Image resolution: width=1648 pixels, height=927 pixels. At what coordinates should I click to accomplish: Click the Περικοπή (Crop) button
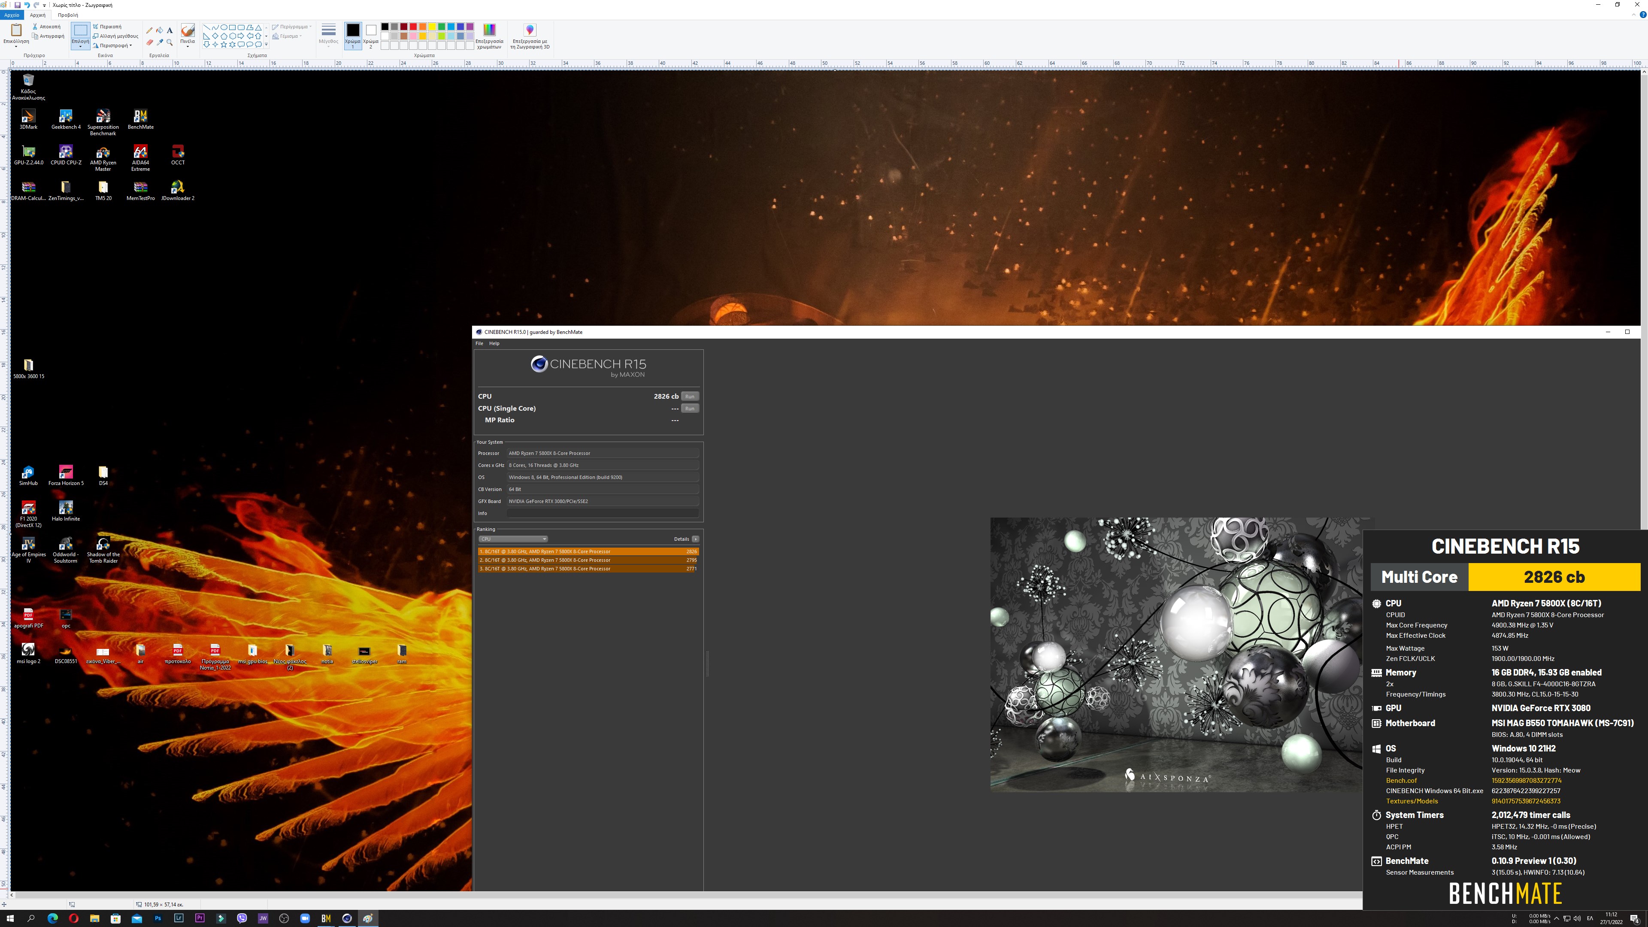click(x=107, y=26)
